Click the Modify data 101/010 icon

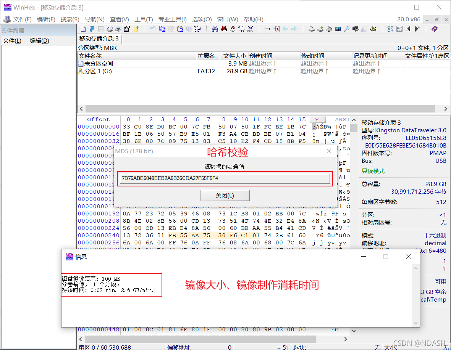pos(197,29)
